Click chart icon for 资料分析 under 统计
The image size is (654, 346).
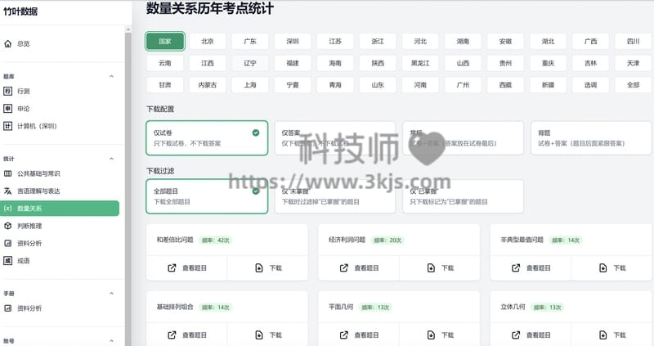8,243
